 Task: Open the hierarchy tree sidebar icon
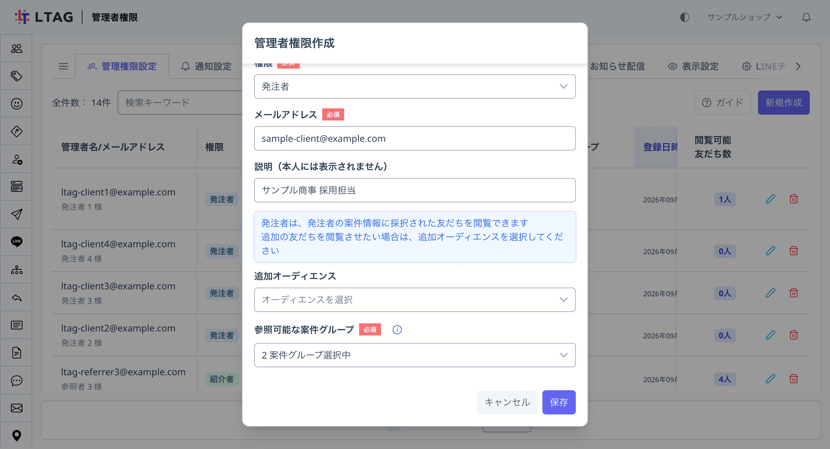[x=16, y=269]
